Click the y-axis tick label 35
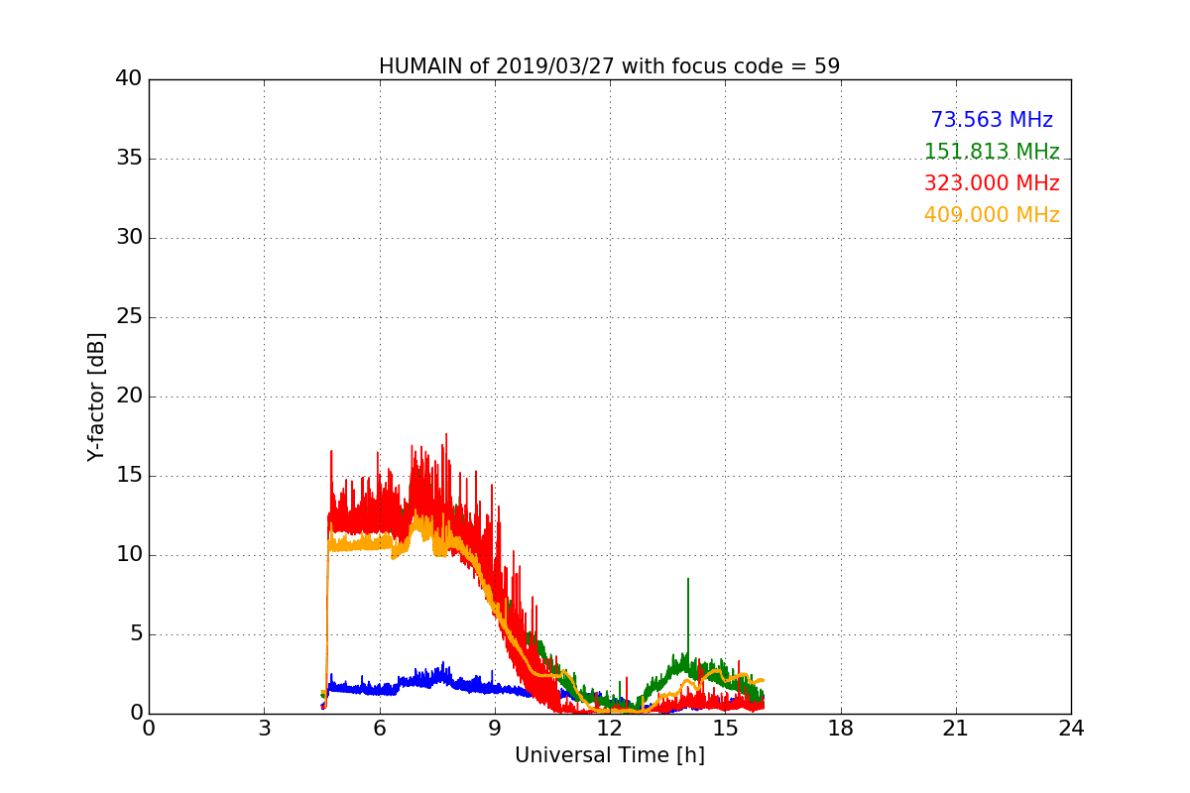This screenshot has height=793, width=1190. click(129, 159)
